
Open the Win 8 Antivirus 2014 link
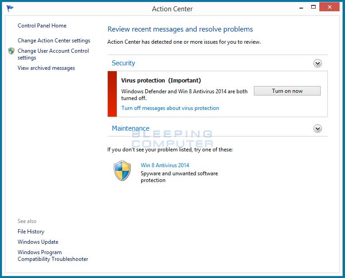coord(165,165)
